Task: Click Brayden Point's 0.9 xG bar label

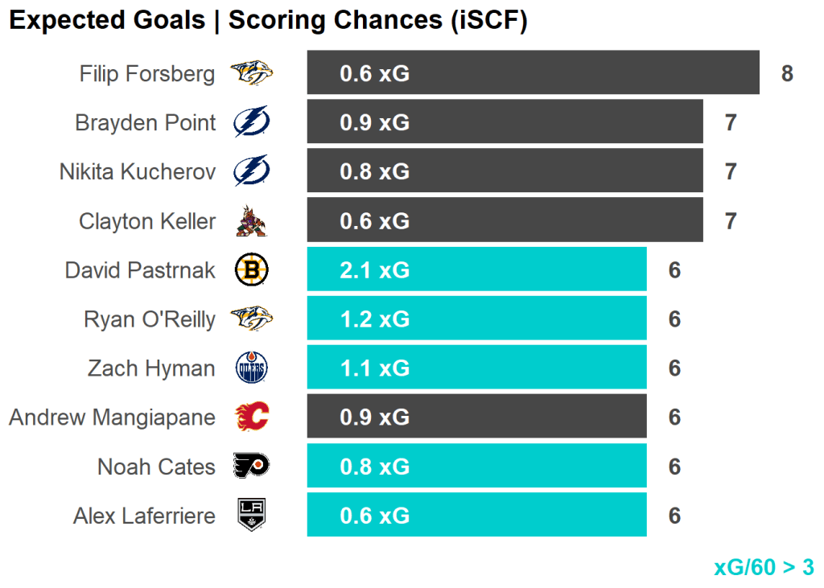Action: pyautogui.click(x=374, y=123)
